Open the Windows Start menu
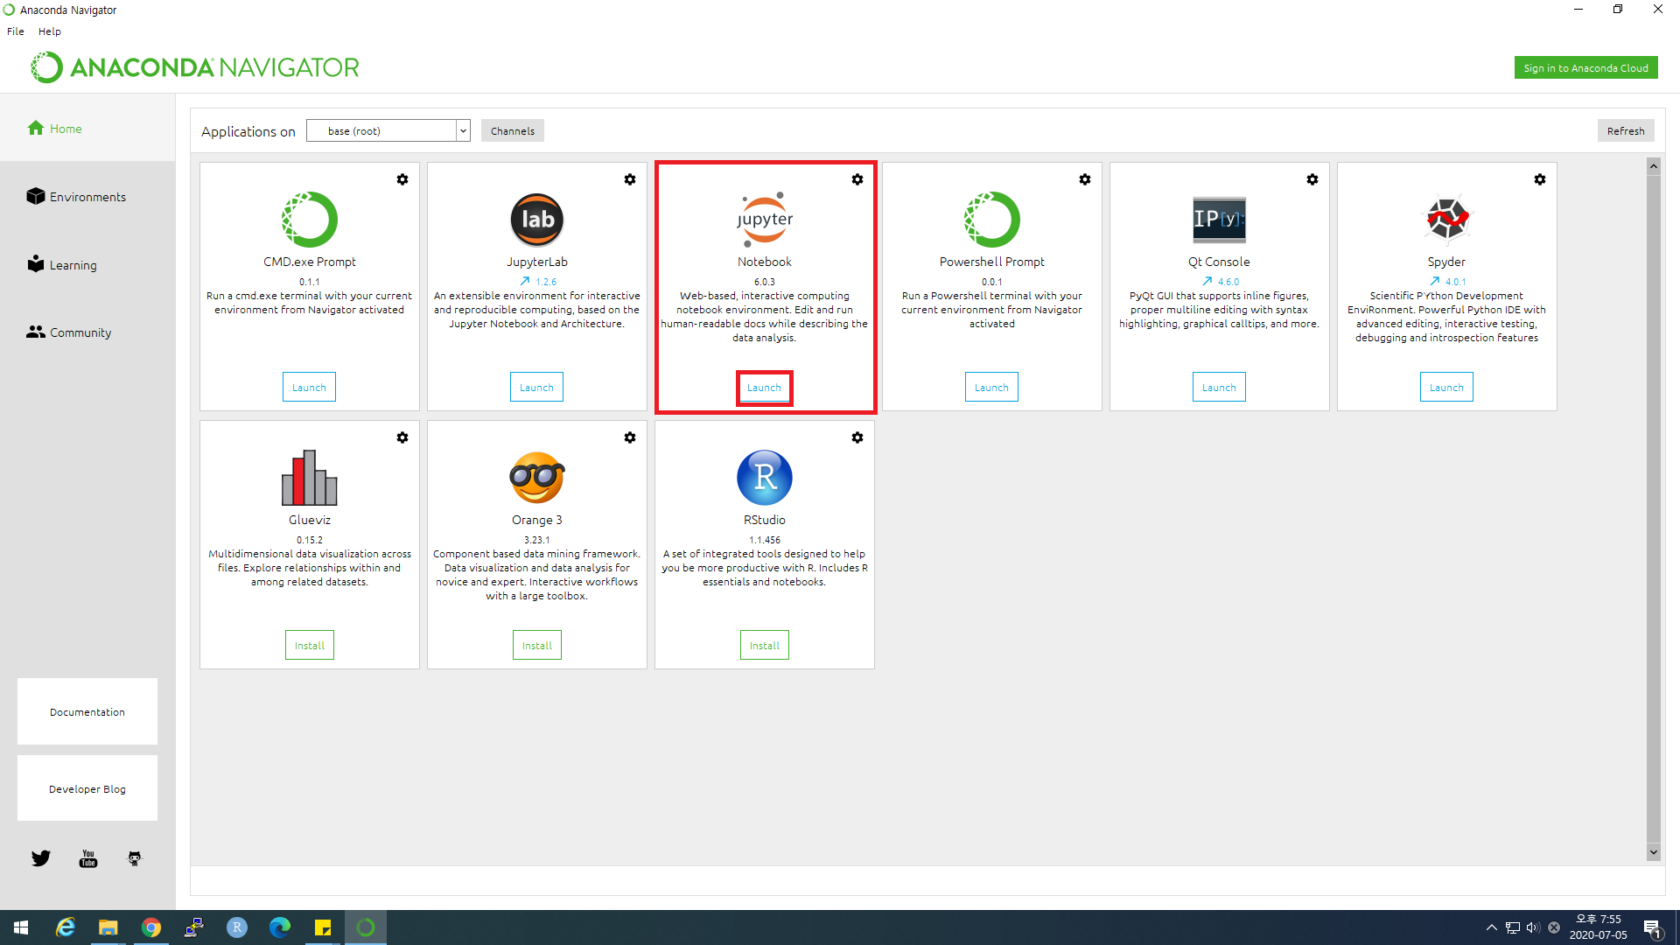 coord(21,927)
